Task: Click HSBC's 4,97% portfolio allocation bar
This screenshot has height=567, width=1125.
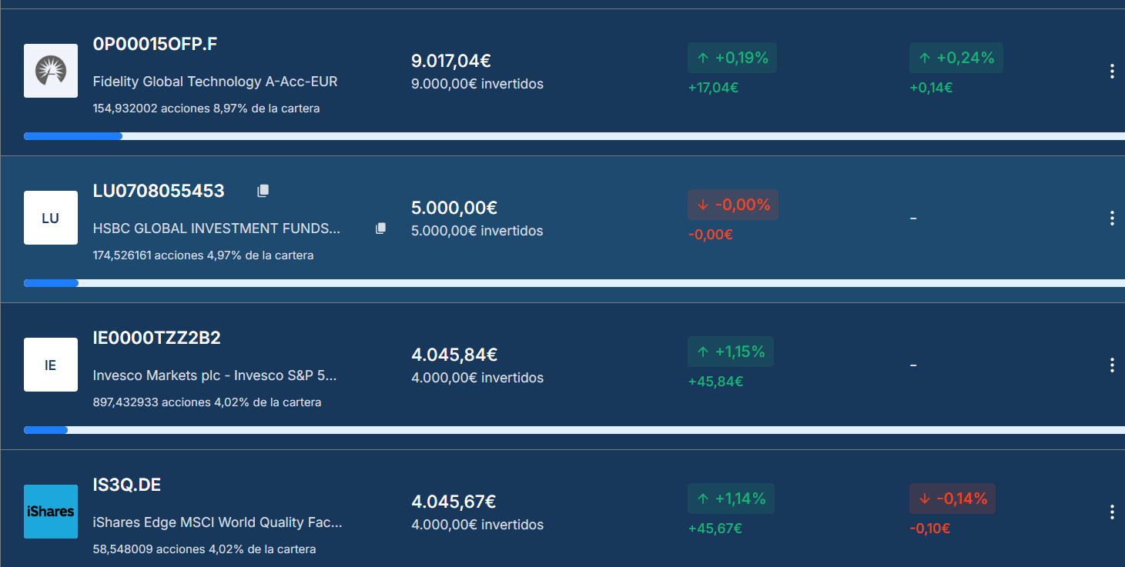Action: [51, 283]
